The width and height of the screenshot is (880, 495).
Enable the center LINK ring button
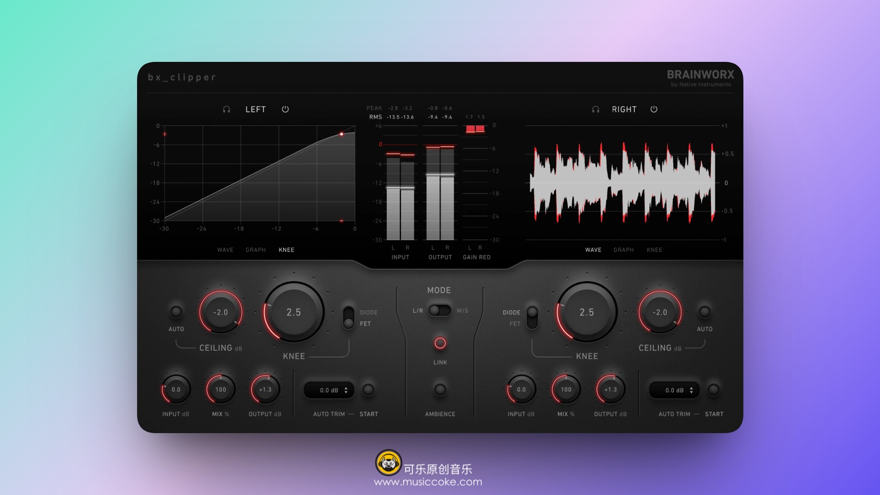point(440,343)
